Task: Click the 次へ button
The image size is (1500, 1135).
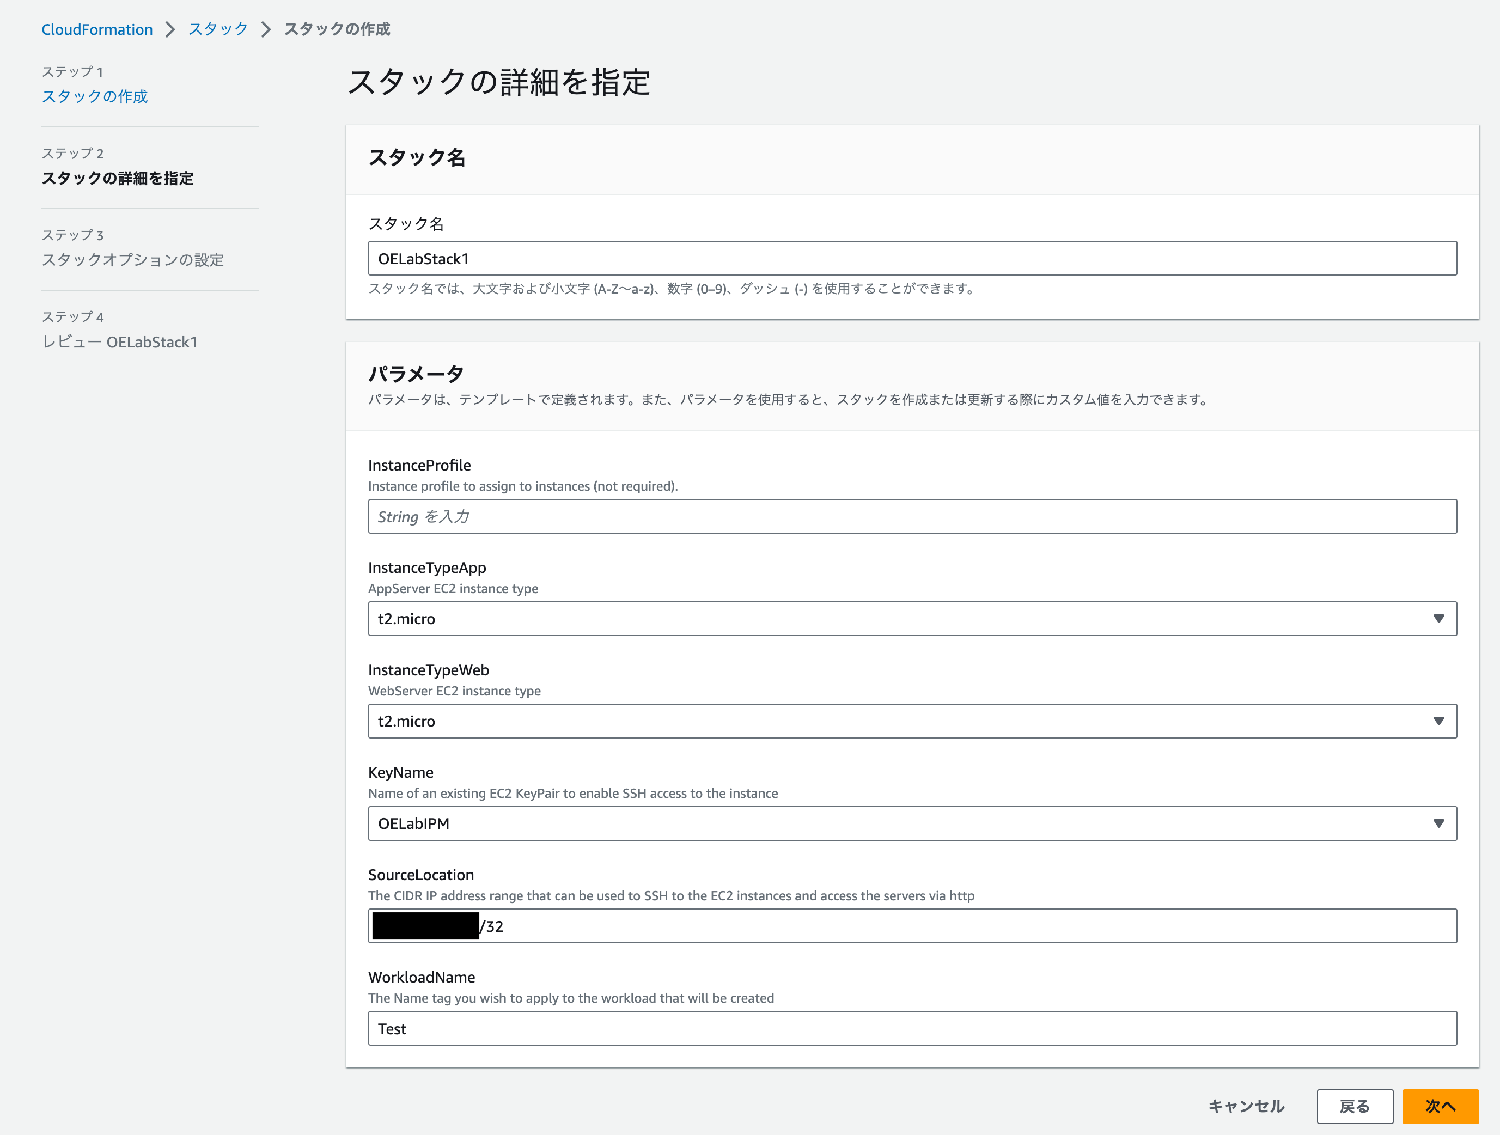Action: pyautogui.click(x=1441, y=1106)
